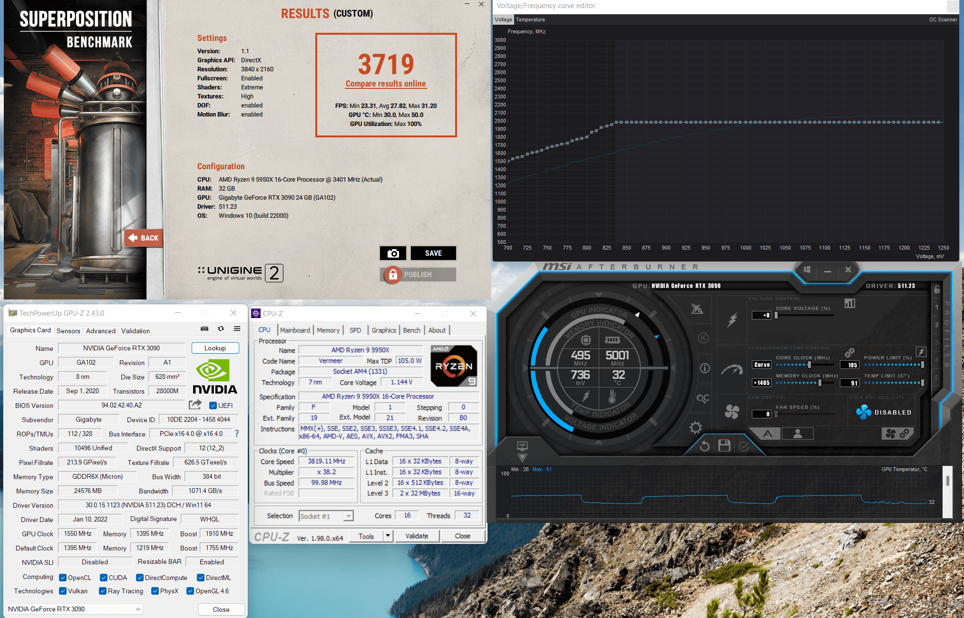This screenshot has height=618, width=964.
Task: Open the information icon in Afterburner
Action: coord(705,368)
